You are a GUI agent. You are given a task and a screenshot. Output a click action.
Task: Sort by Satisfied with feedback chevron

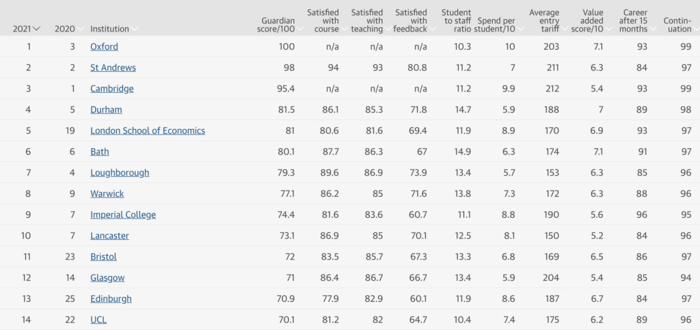coord(432,29)
